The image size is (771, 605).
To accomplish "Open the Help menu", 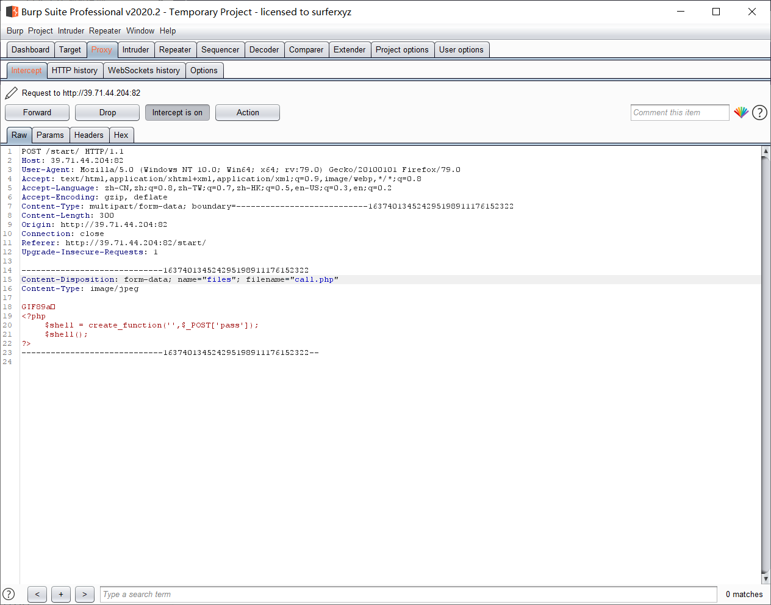I will pyautogui.click(x=168, y=30).
